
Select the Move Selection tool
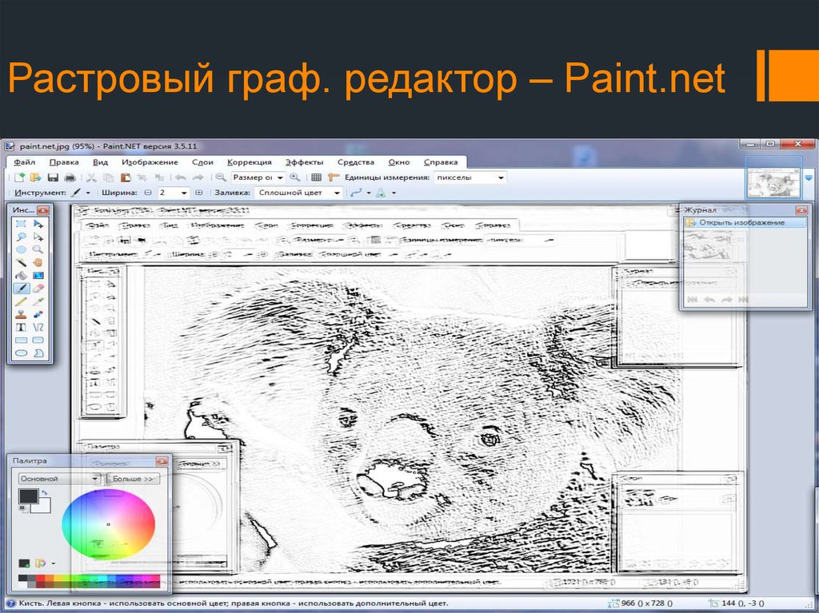[38, 237]
